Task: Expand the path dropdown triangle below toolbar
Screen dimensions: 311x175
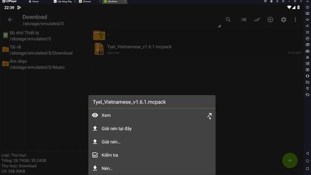Action: (219, 26)
